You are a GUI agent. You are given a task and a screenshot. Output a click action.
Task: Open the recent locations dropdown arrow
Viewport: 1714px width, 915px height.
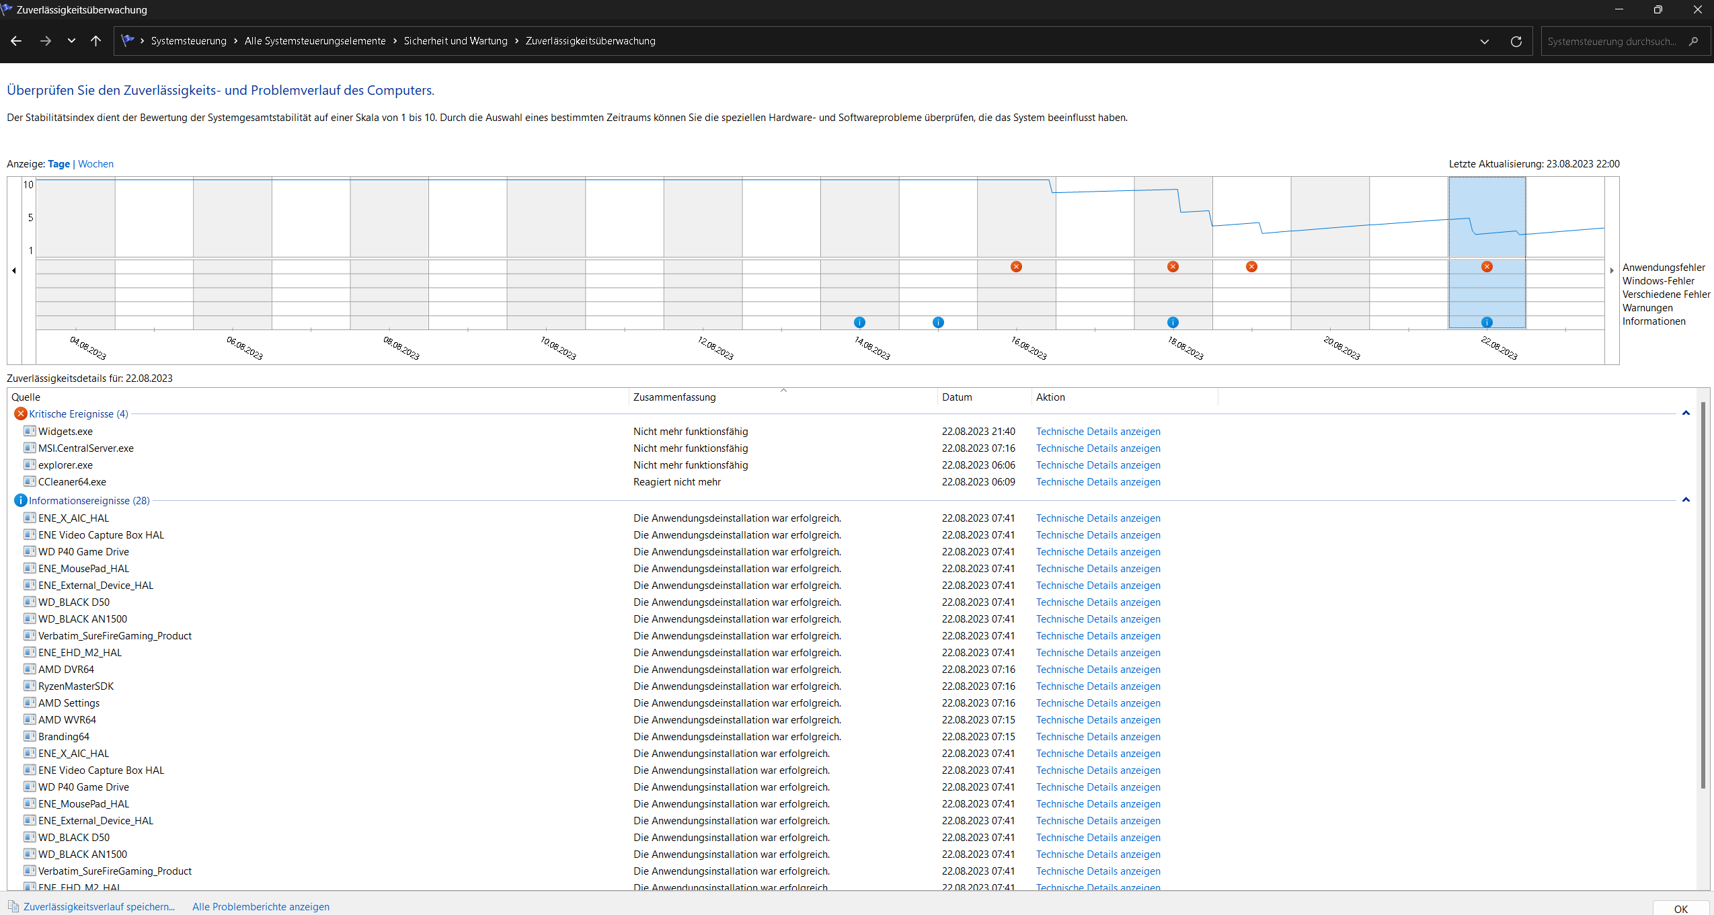click(x=71, y=41)
